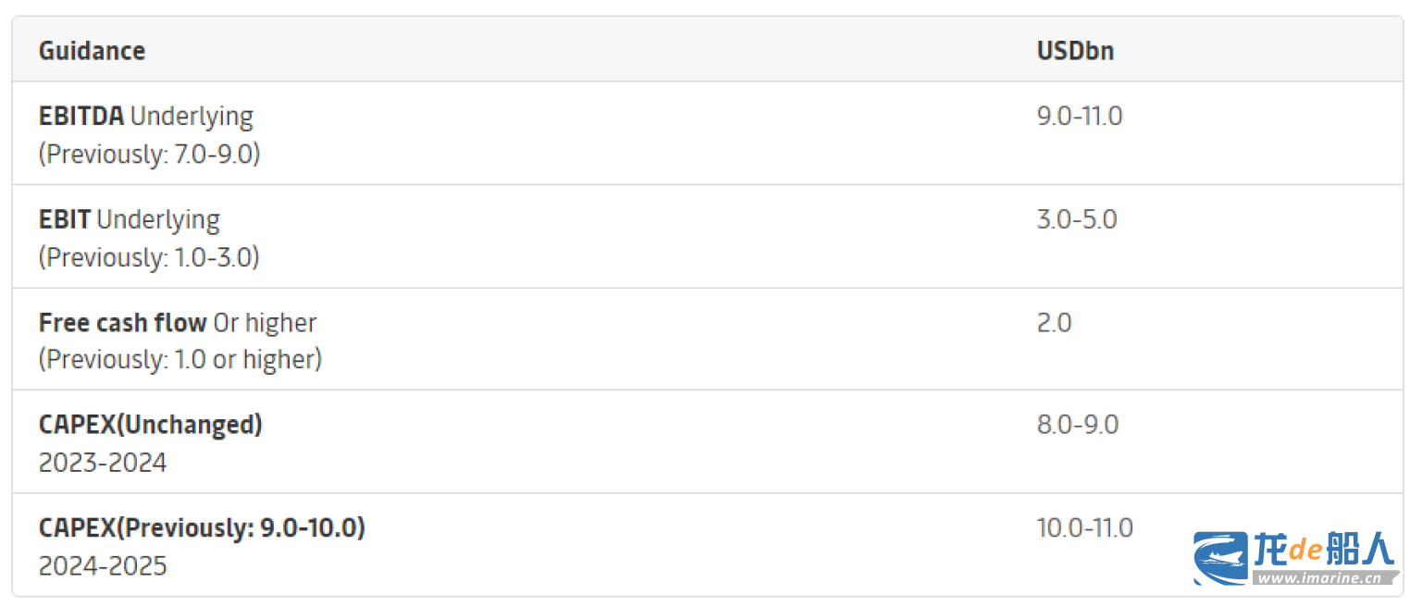This screenshot has width=1422, height=607.
Task: Click the Previously: 1.0 or higher note
Action: coord(180,359)
